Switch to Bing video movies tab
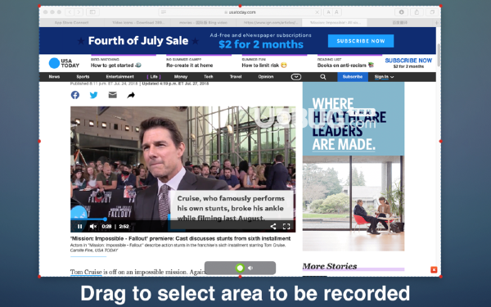Image resolution: width=491 pixels, height=307 pixels. pos(203,23)
